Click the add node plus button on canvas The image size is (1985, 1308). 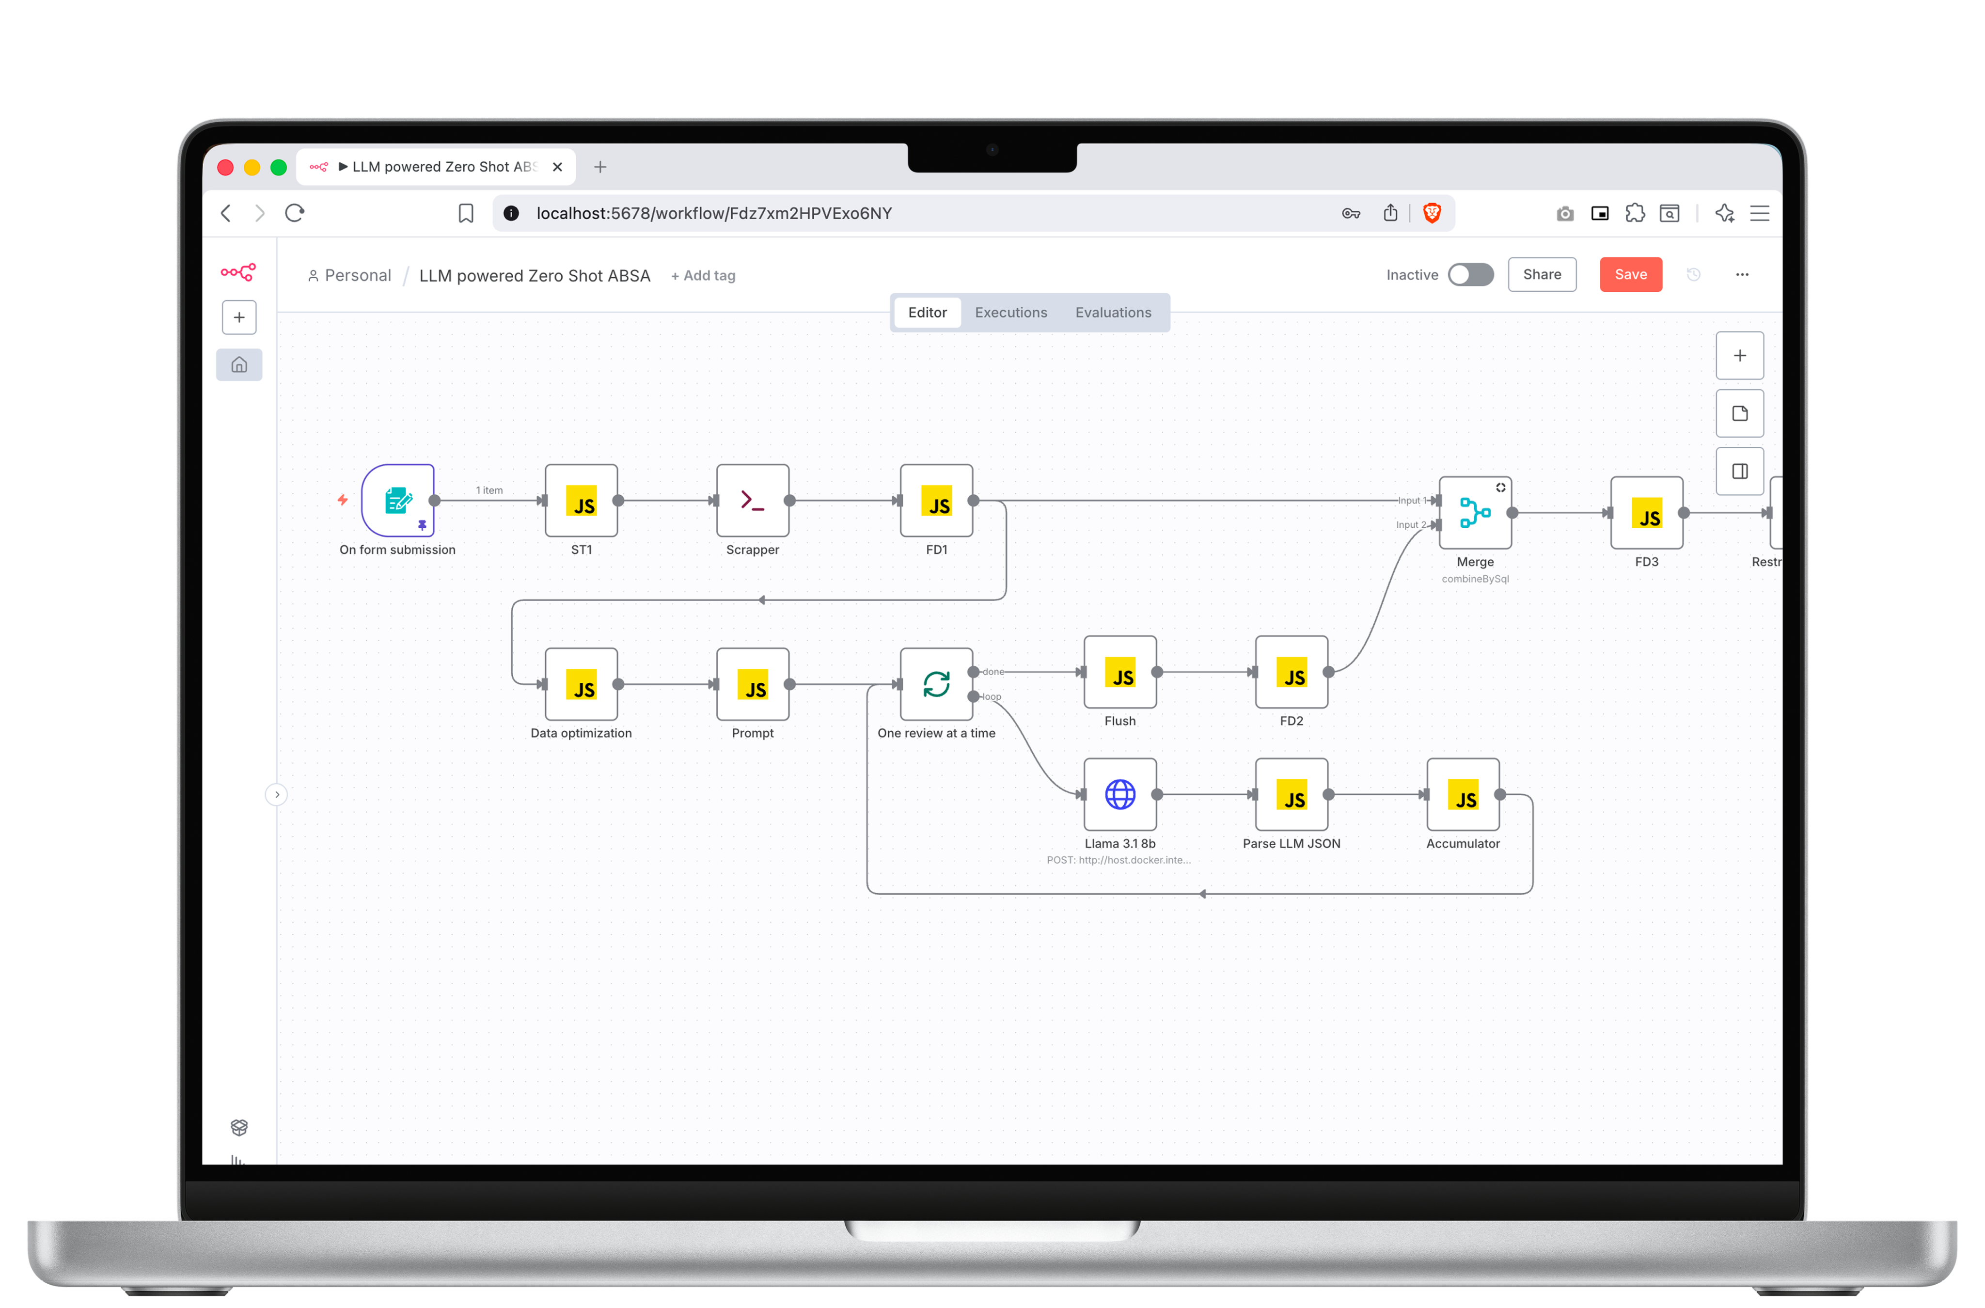[x=1740, y=355]
